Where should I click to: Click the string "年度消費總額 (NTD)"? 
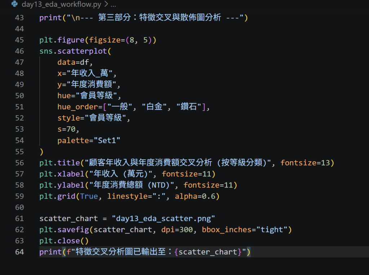(x=132, y=185)
